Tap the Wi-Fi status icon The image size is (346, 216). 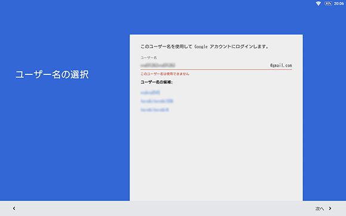coord(318,4)
